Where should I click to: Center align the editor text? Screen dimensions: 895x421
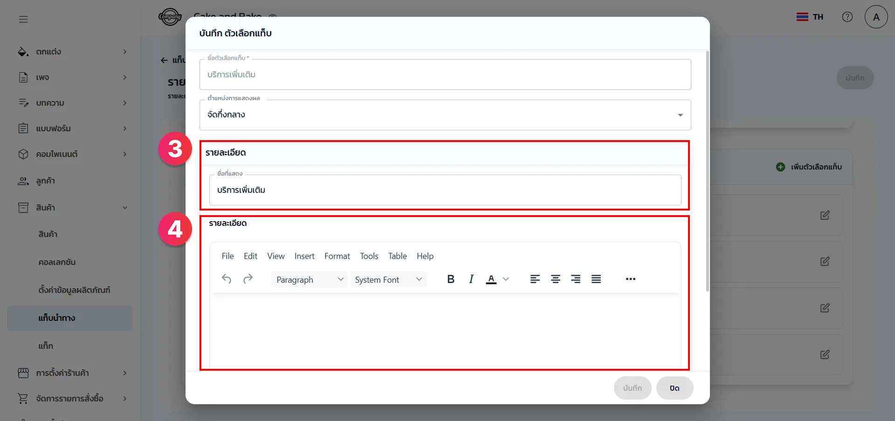pos(555,279)
